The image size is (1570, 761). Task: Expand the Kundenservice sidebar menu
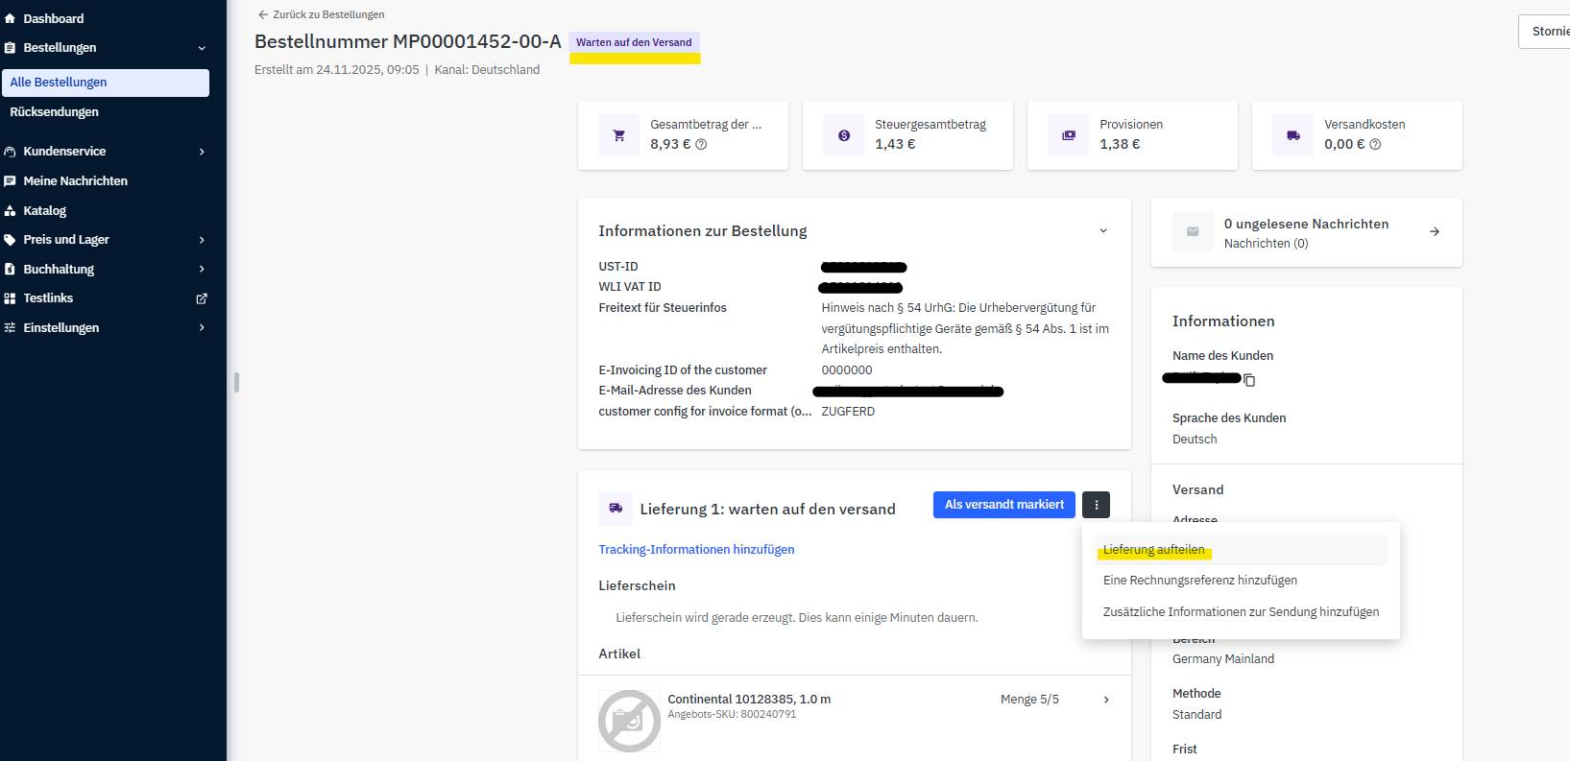pyautogui.click(x=202, y=152)
